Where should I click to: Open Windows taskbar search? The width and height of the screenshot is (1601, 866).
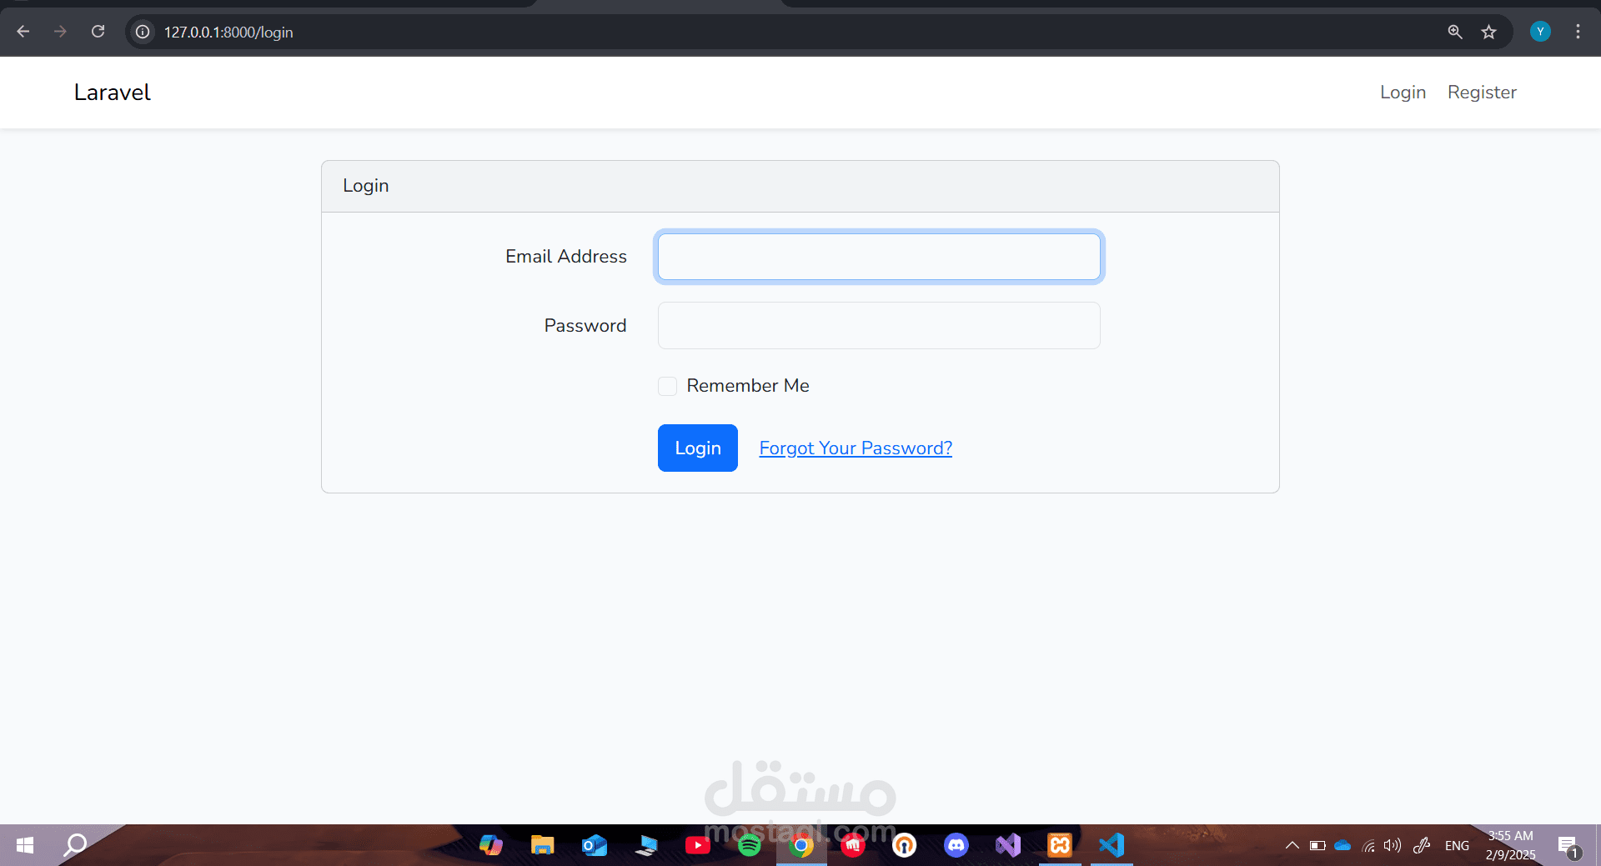[75, 845]
